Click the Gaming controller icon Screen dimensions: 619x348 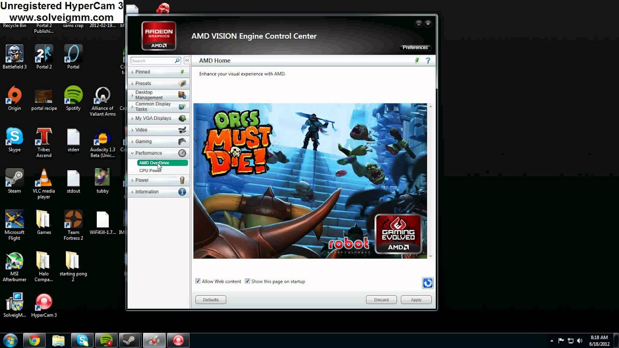[182, 142]
